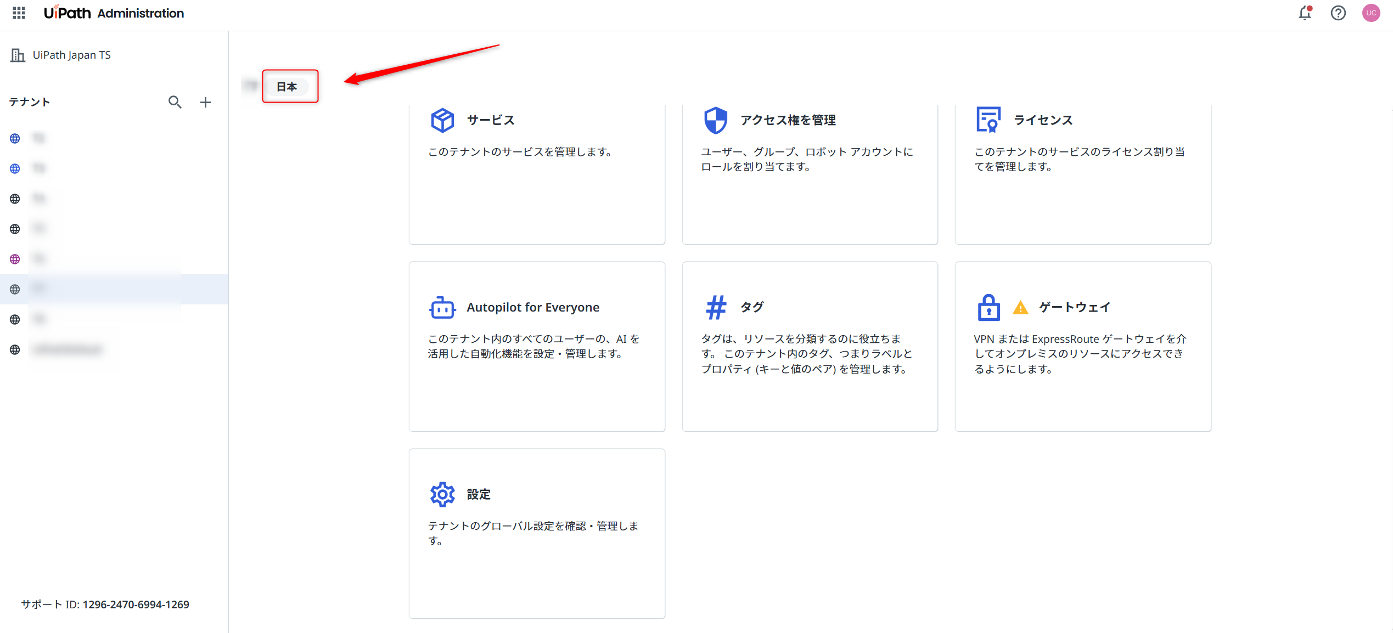This screenshot has height=633, width=1393.
Task: Click the help question mark icon
Action: (1338, 13)
